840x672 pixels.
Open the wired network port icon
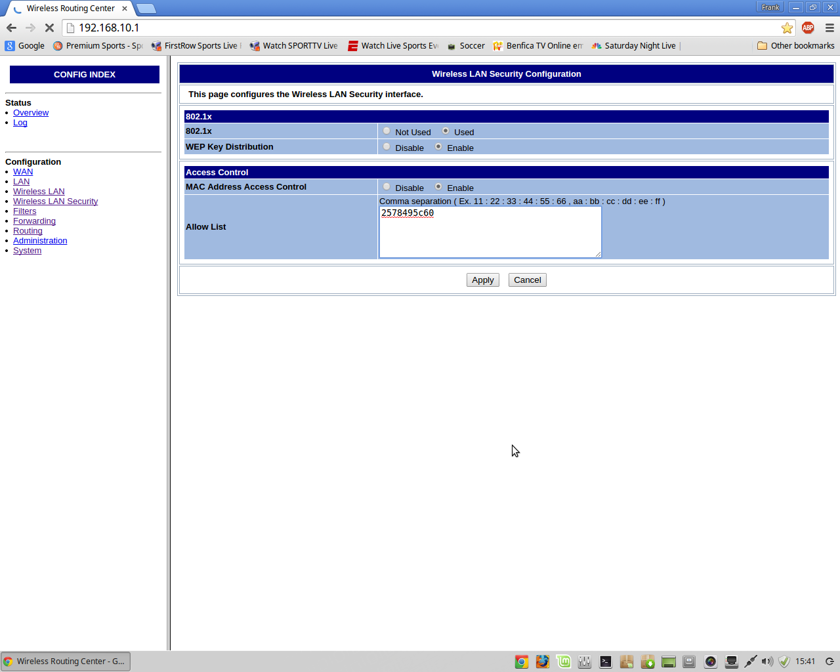click(732, 661)
